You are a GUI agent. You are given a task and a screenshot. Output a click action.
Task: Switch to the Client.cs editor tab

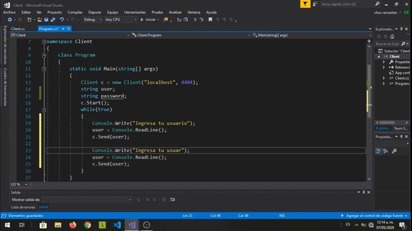pos(18,28)
